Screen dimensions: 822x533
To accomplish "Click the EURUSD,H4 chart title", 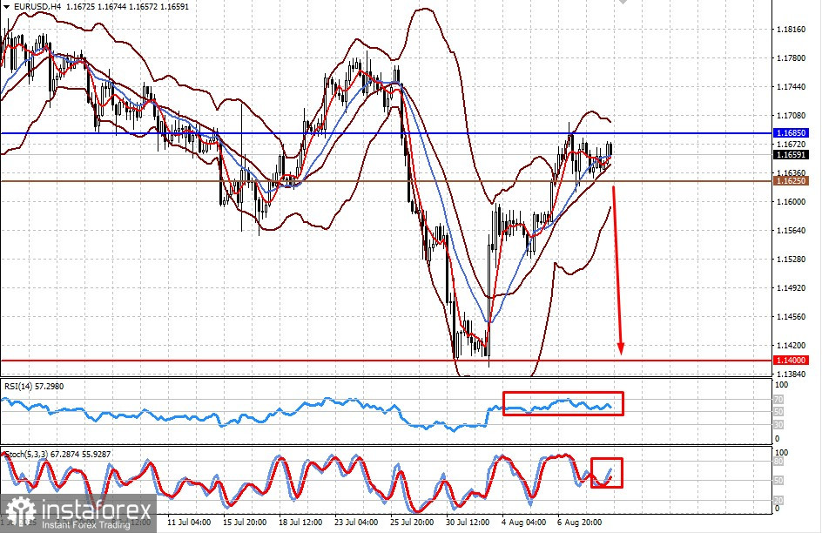I will 37,7.
